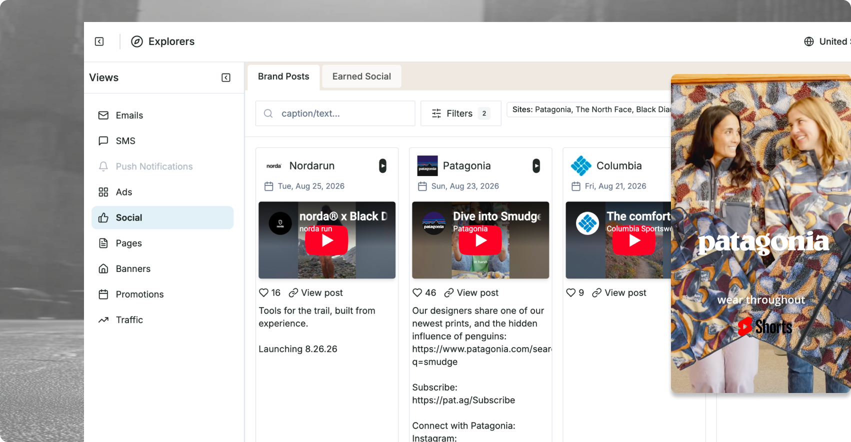The width and height of the screenshot is (851, 442).
Task: Open the United States region selector
Action: click(827, 41)
